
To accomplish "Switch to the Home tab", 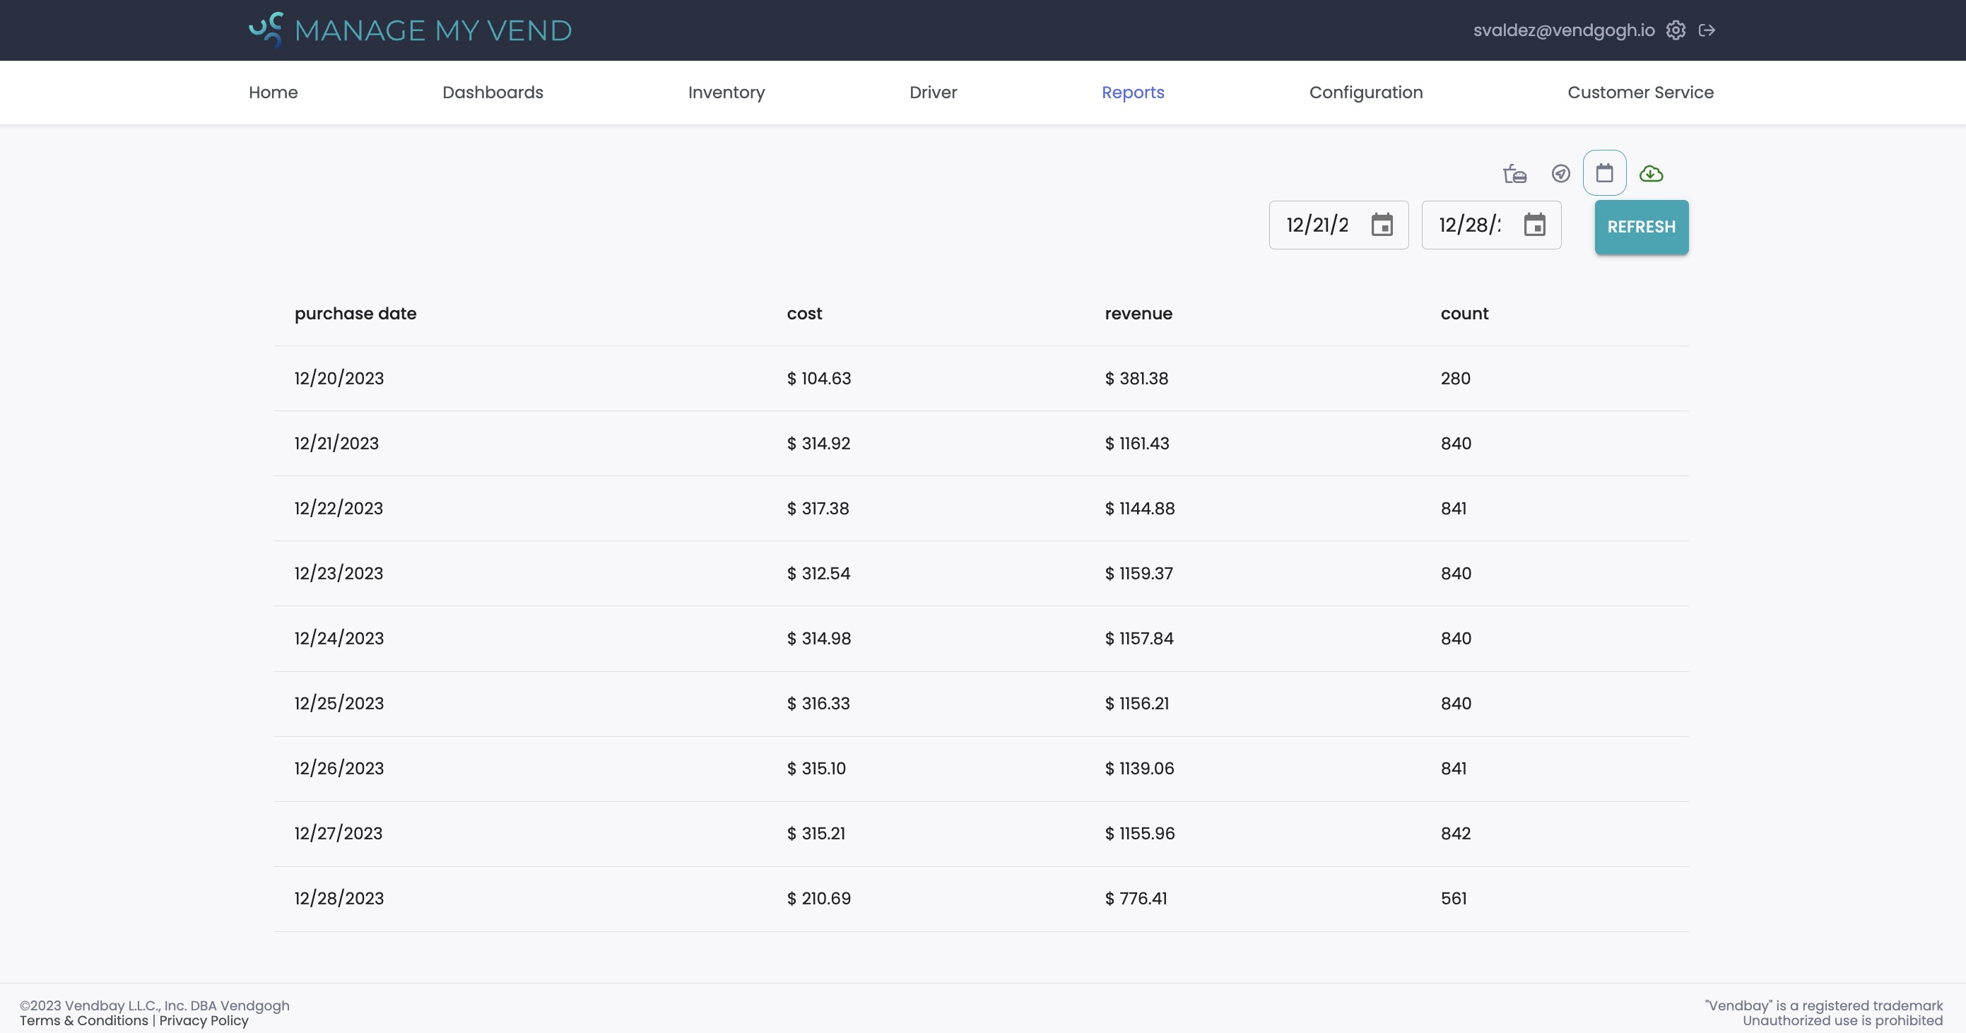I will click(x=273, y=93).
